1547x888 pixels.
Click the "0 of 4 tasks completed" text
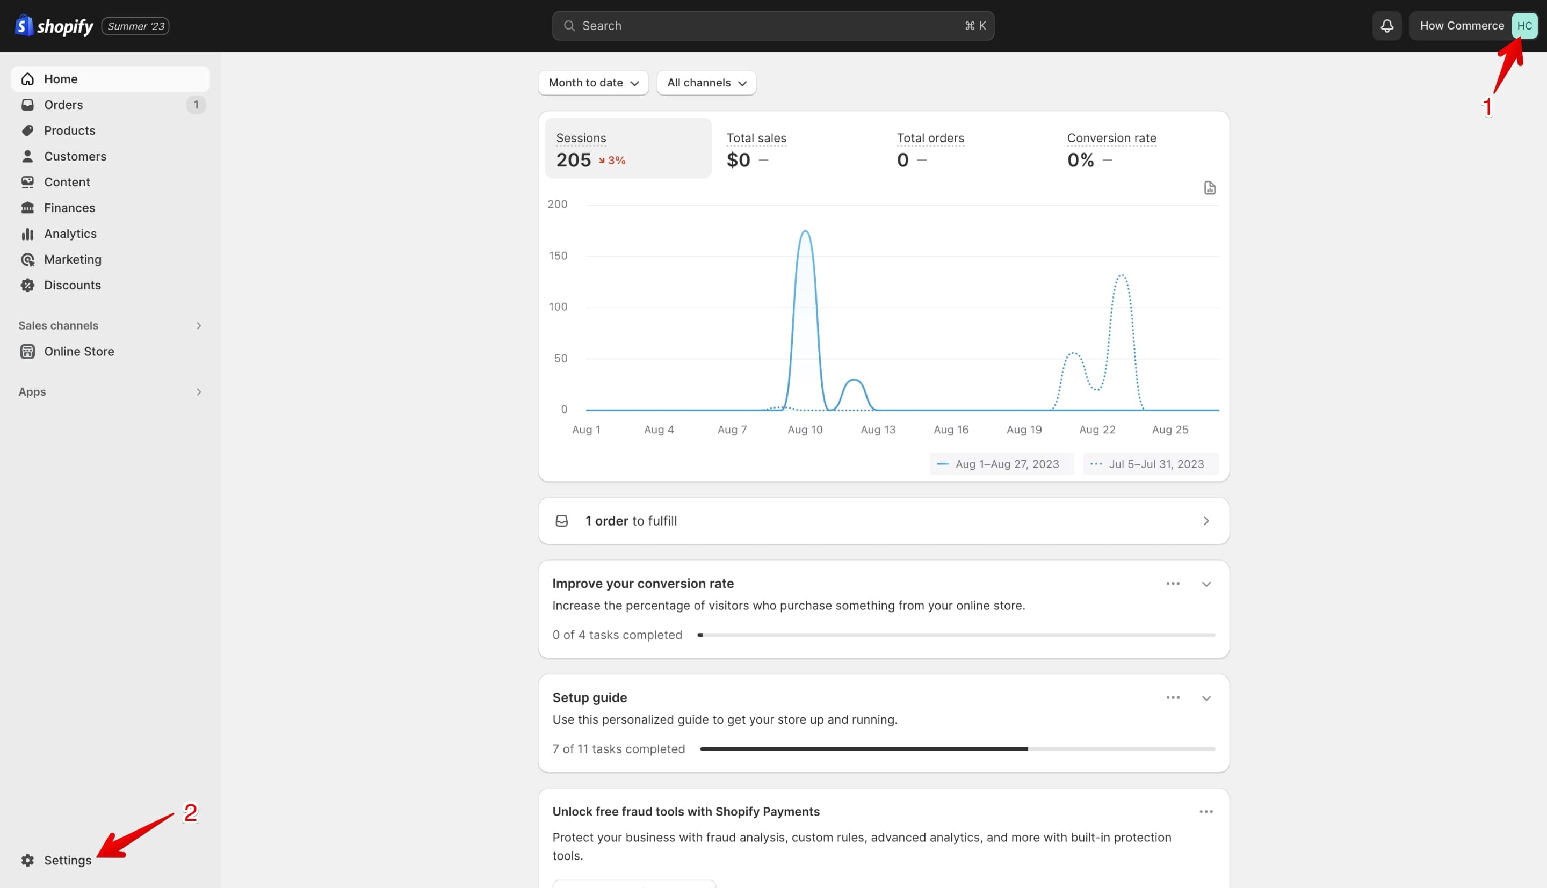click(617, 635)
